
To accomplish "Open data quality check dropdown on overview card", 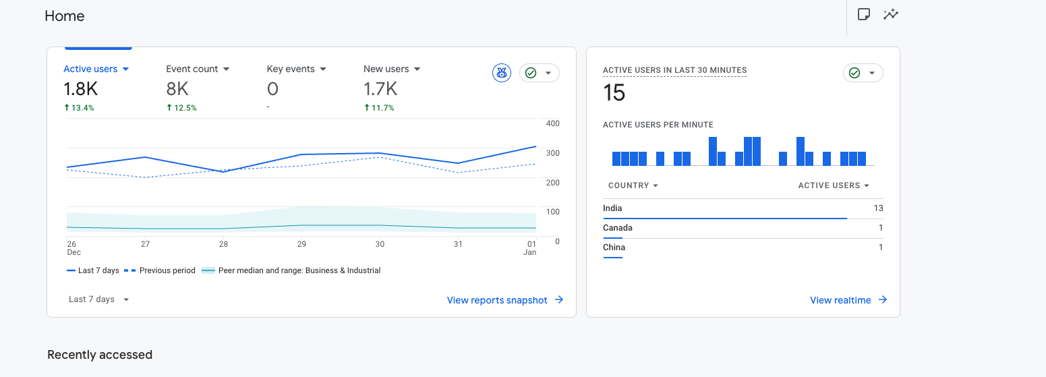I will (x=539, y=73).
